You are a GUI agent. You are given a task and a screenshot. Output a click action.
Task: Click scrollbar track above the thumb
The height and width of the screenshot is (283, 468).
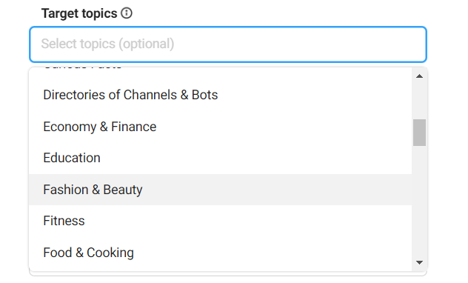[x=419, y=101]
